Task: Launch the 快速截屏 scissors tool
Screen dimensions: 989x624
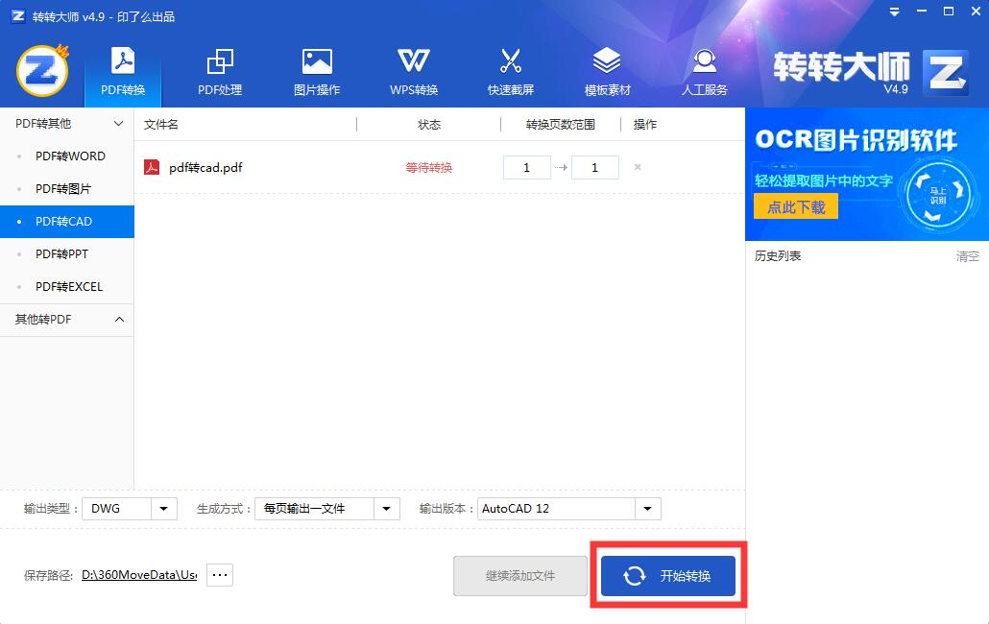Action: (x=510, y=72)
